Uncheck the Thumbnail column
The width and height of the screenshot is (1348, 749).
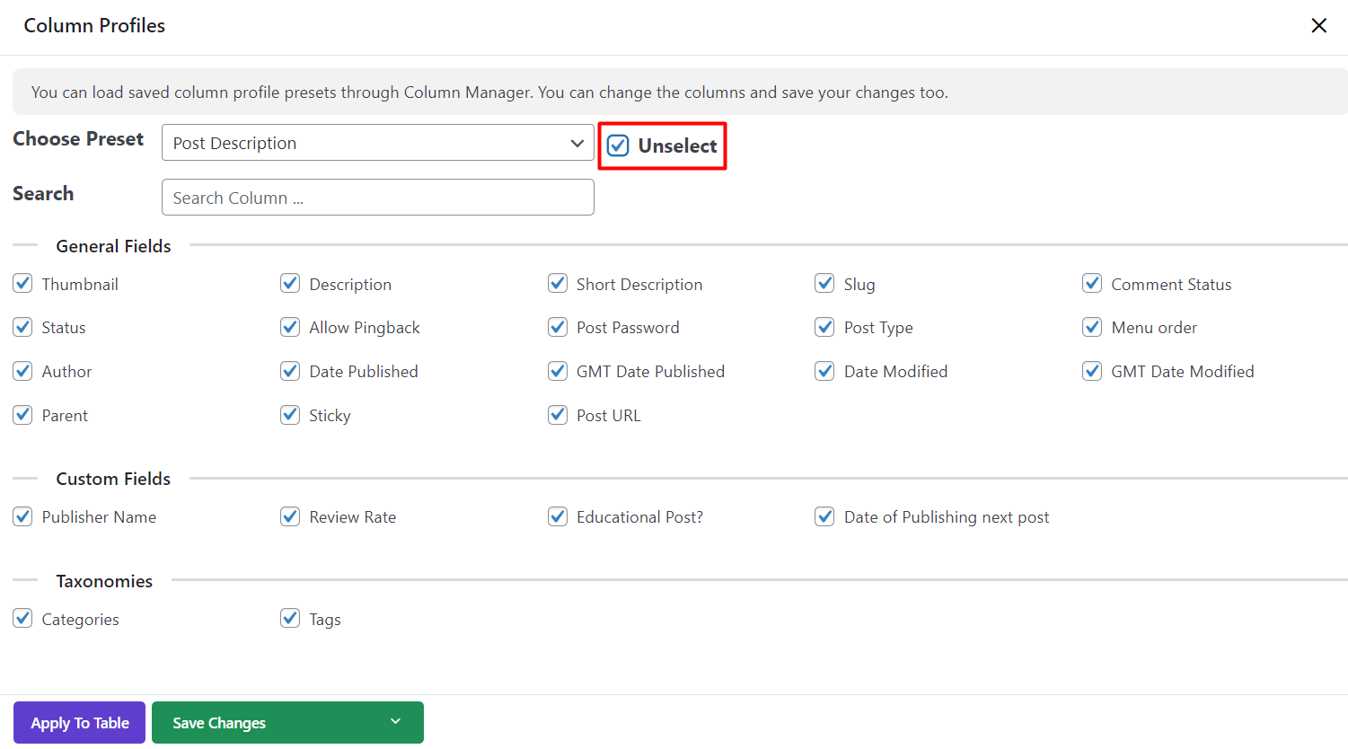(22, 284)
